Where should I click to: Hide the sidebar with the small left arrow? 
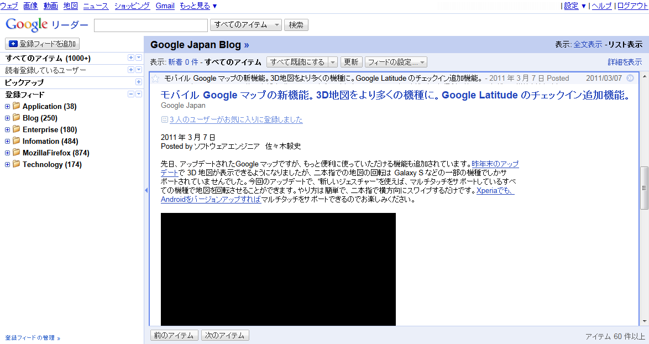146,190
